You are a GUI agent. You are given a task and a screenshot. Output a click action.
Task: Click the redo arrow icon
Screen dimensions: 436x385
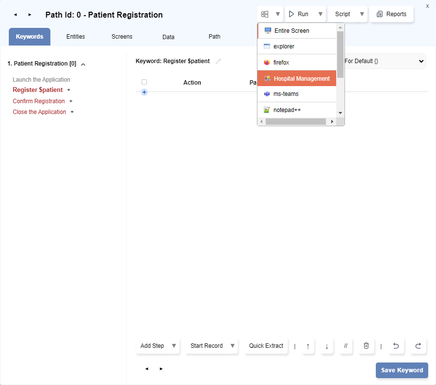(418, 346)
